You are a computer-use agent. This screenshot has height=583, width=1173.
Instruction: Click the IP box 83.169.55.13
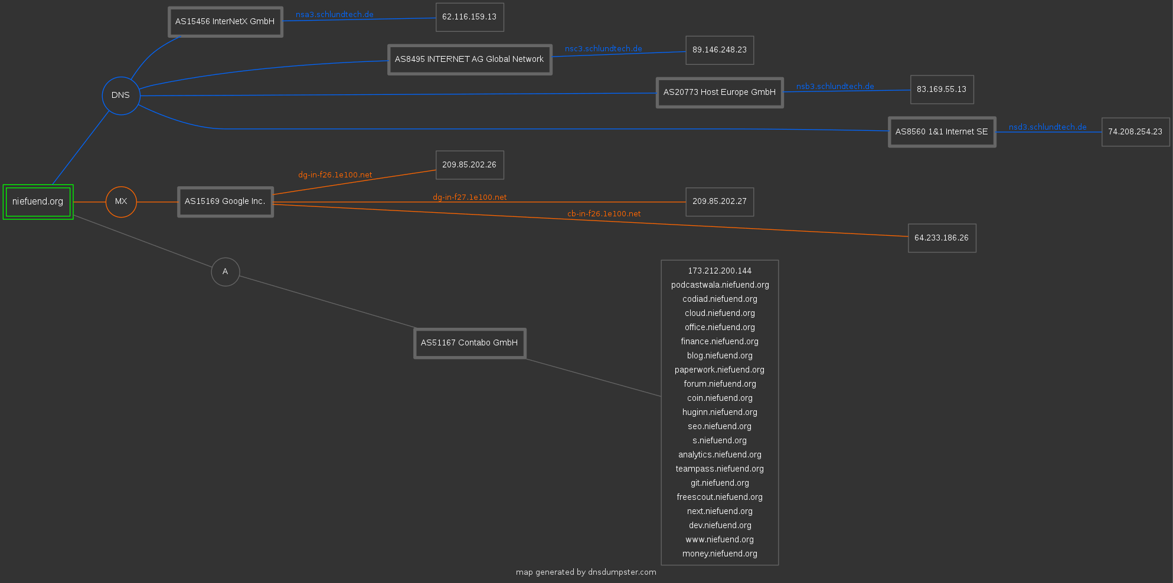pyautogui.click(x=942, y=90)
